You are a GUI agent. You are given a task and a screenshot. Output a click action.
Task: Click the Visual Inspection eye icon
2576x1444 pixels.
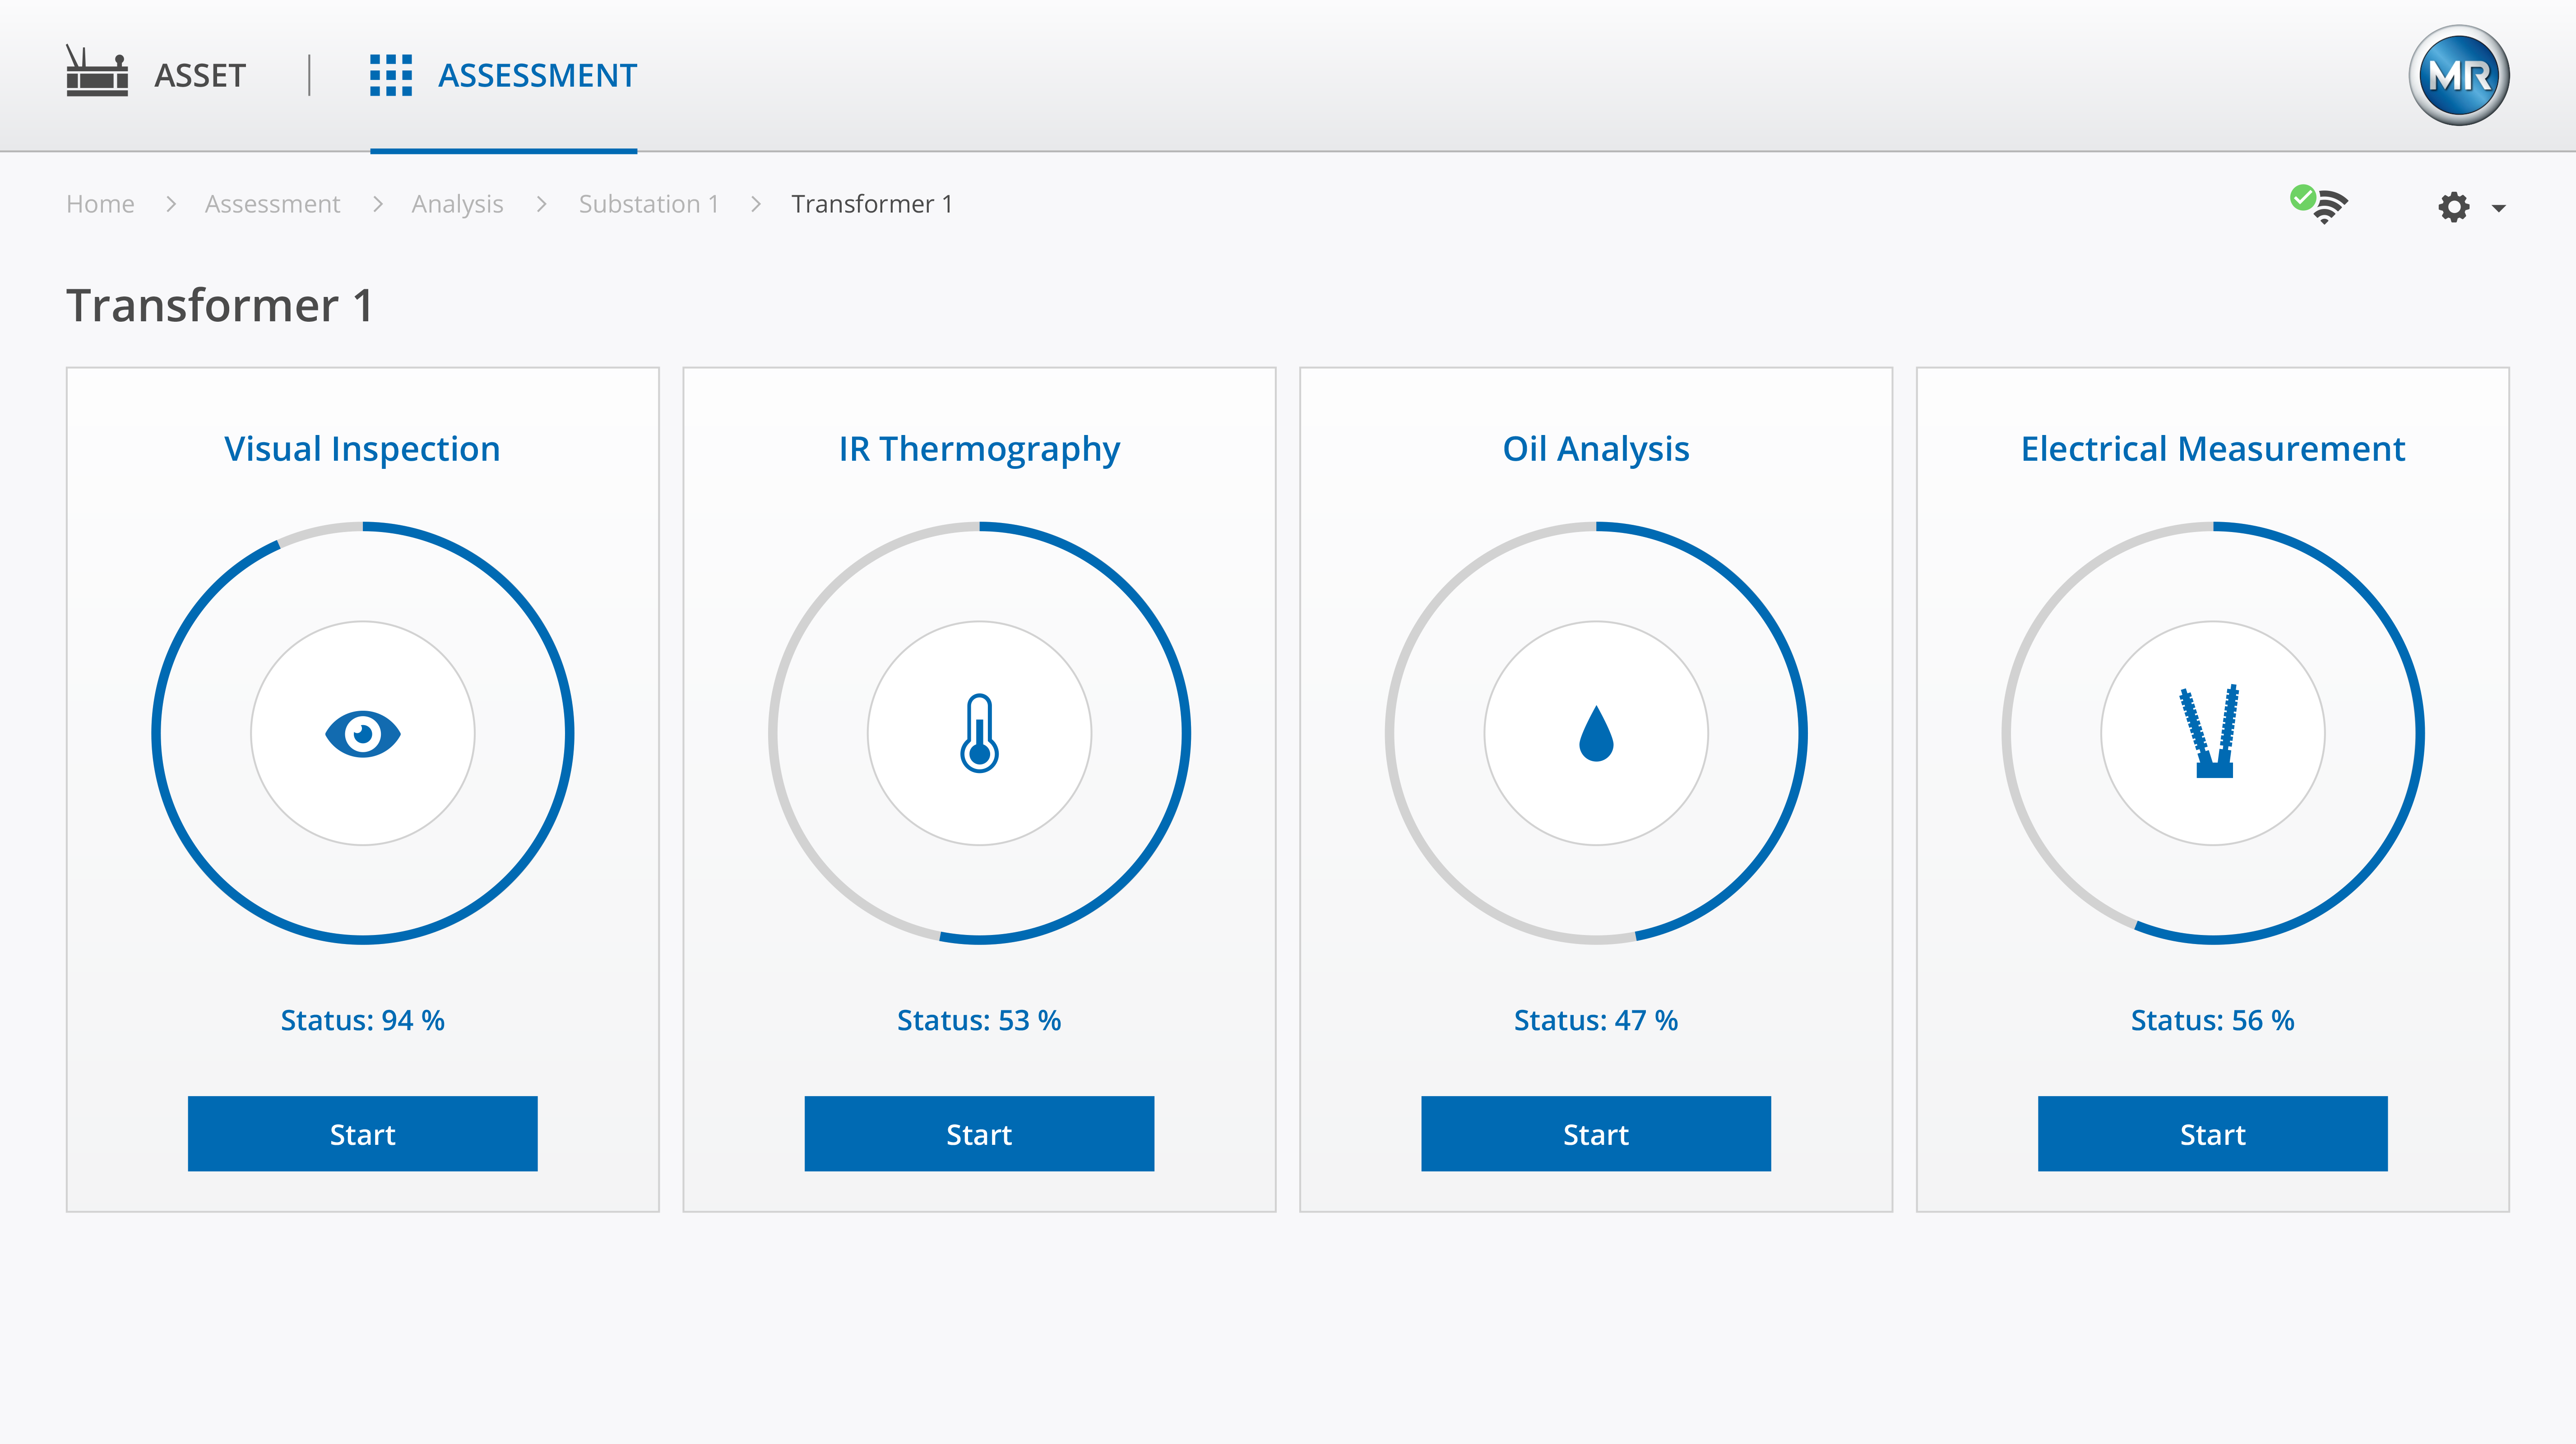pos(363,734)
